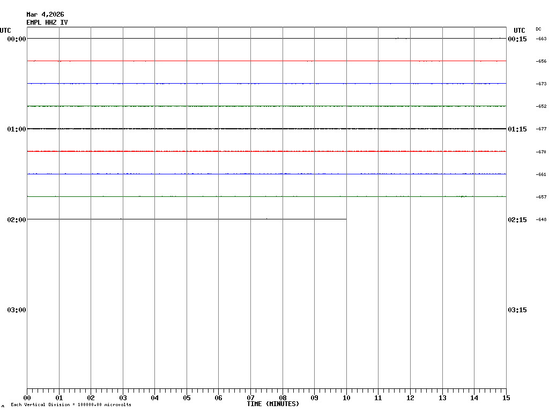Click the 03:00 hour label on left axis
This screenshot has height=412, width=549.
17,310
